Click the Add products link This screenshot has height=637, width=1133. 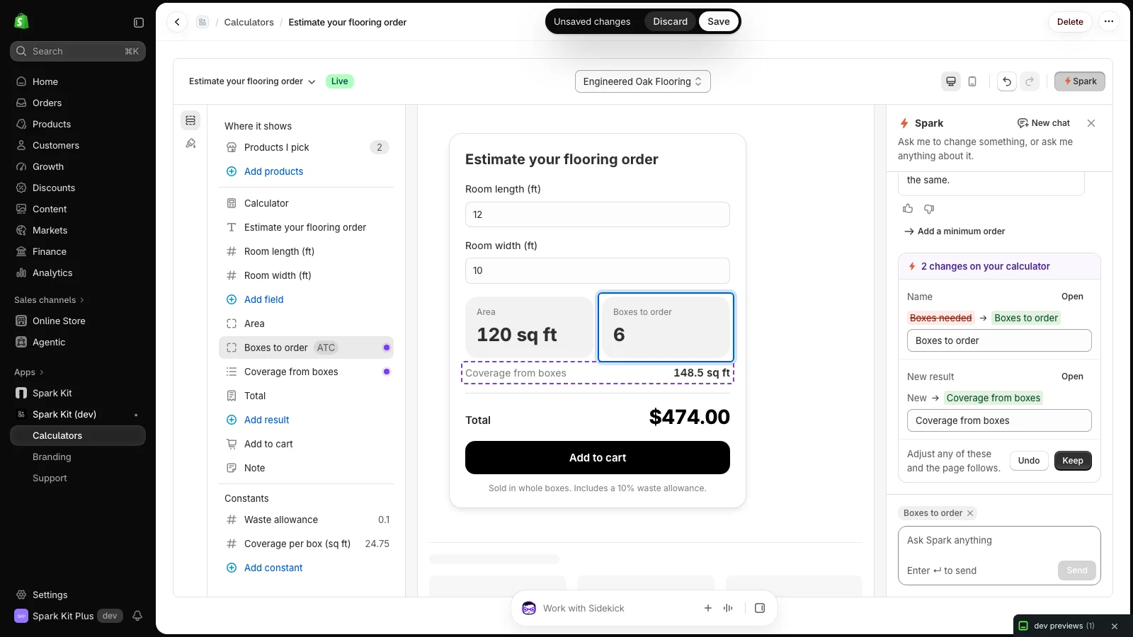273,171
